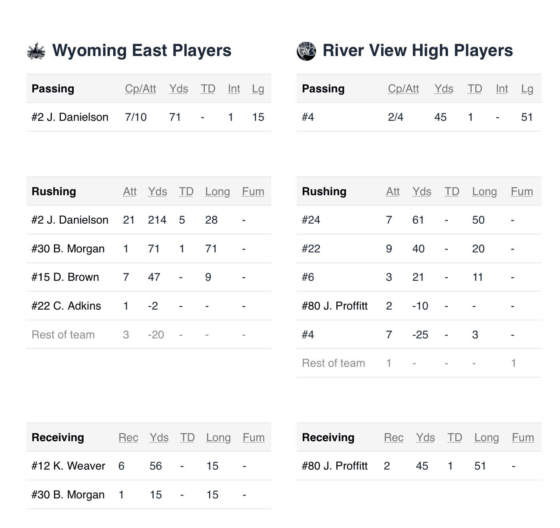
Task: Click Fum header in Wyoming East Rushing
Action: 253,192
